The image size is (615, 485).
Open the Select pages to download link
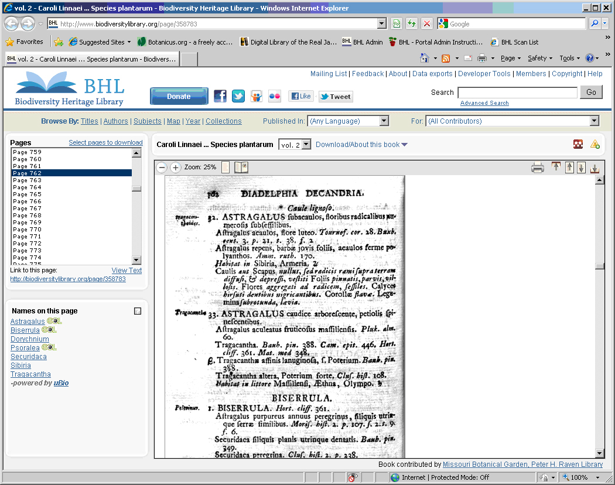(x=105, y=142)
